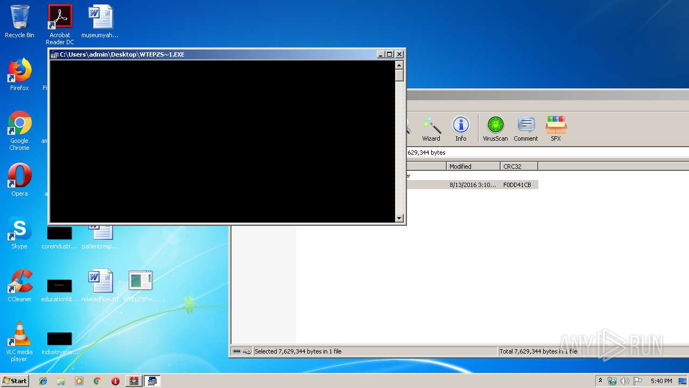689x388 pixels.
Task: Open Action Center flag tray icon
Action: click(x=637, y=381)
